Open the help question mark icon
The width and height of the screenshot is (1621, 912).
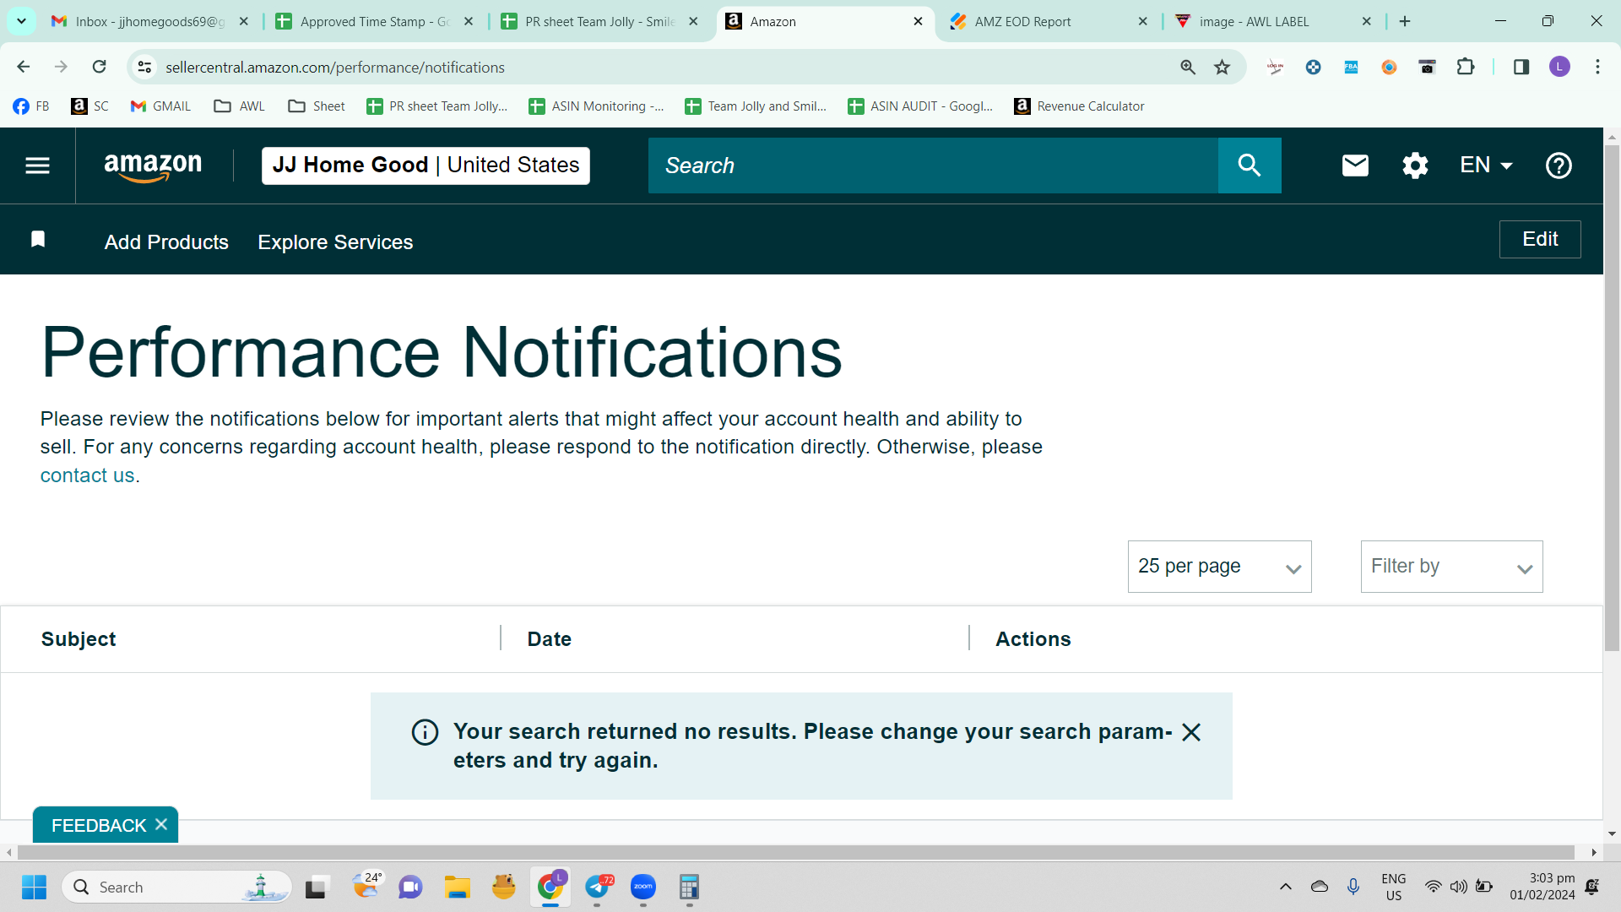point(1559,166)
